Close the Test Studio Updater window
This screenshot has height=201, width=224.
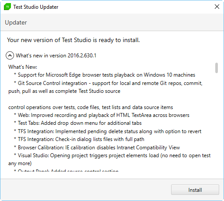(217, 7)
